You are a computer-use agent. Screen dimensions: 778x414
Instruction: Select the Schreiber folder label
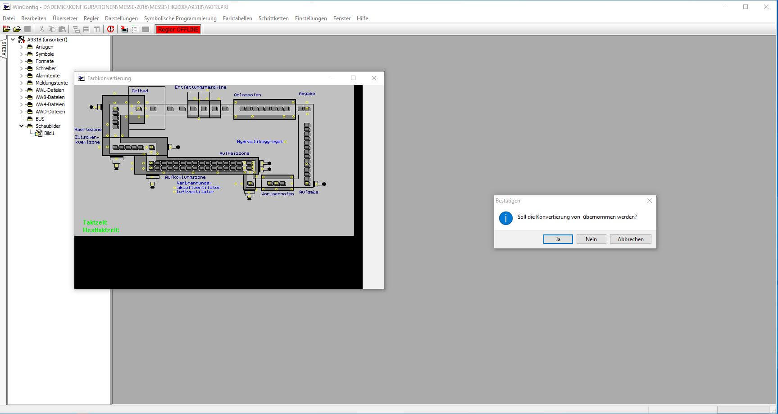(x=46, y=68)
